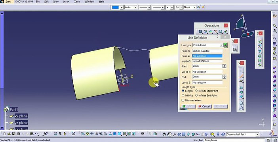This screenshot has width=278, height=142.
Task: Select Part1 in specification tree
Action: click(x=14, y=110)
